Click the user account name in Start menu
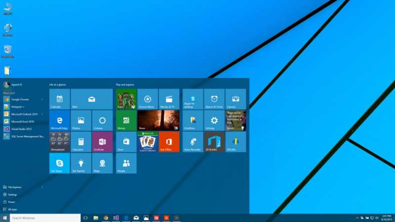Viewport: 395px width, 222px height. point(17,84)
